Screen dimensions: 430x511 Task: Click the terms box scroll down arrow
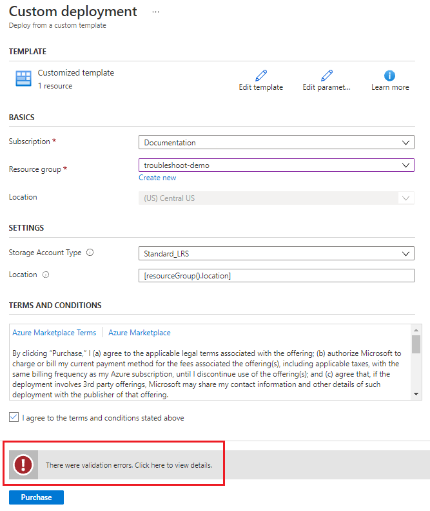tap(416, 394)
